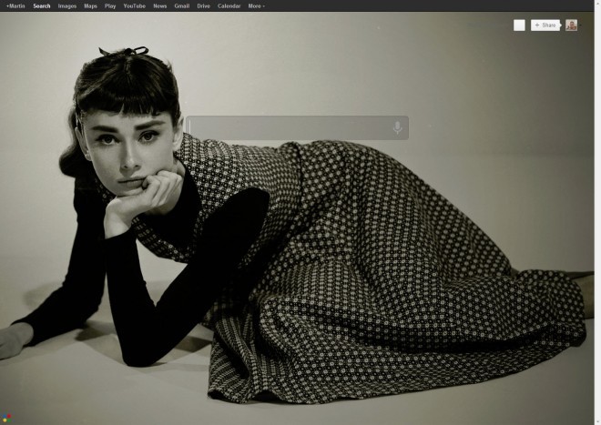Image resolution: width=601 pixels, height=425 pixels.
Task: Click the plus sign on the Share button
Action: (x=537, y=25)
